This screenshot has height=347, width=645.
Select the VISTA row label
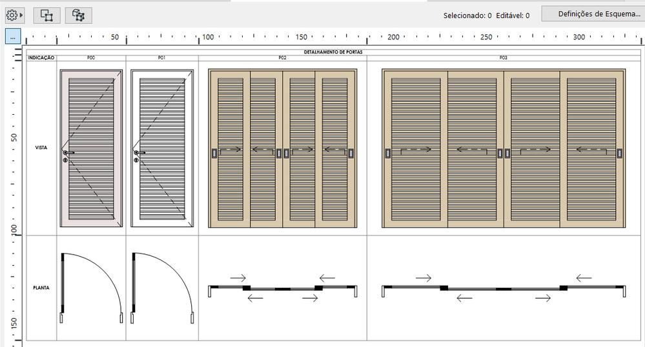click(x=41, y=148)
